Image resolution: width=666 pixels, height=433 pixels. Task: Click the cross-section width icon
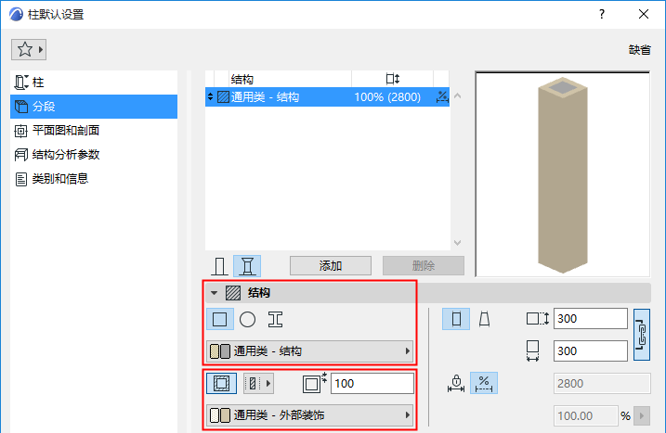(x=532, y=350)
